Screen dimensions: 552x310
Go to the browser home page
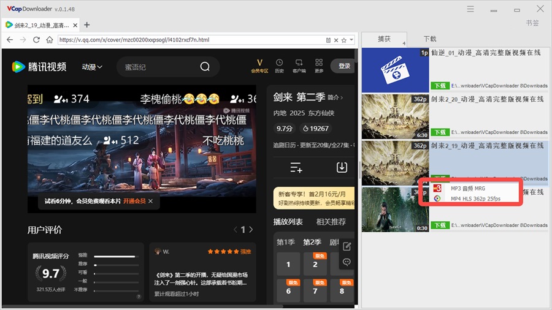pos(50,40)
